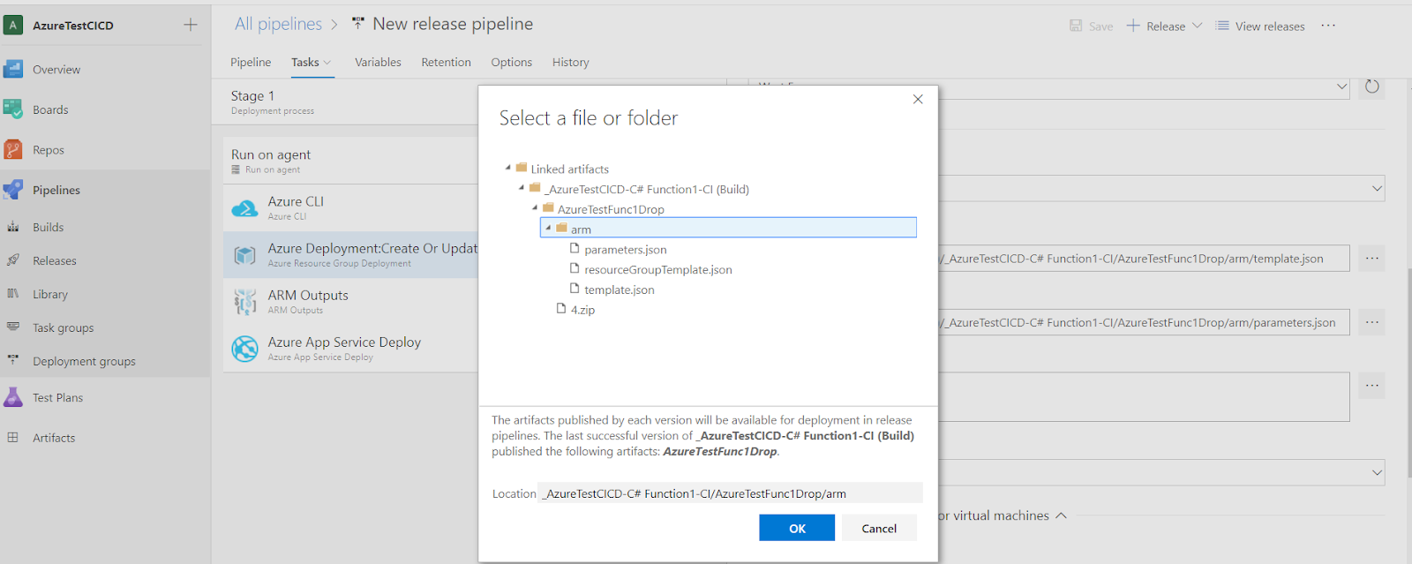The image size is (1412, 564).
Task: Open the Repos section
Action: (x=49, y=150)
